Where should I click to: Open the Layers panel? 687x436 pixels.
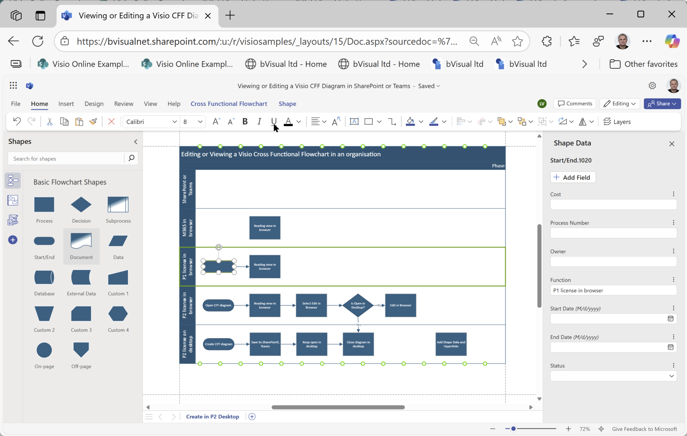(x=617, y=121)
